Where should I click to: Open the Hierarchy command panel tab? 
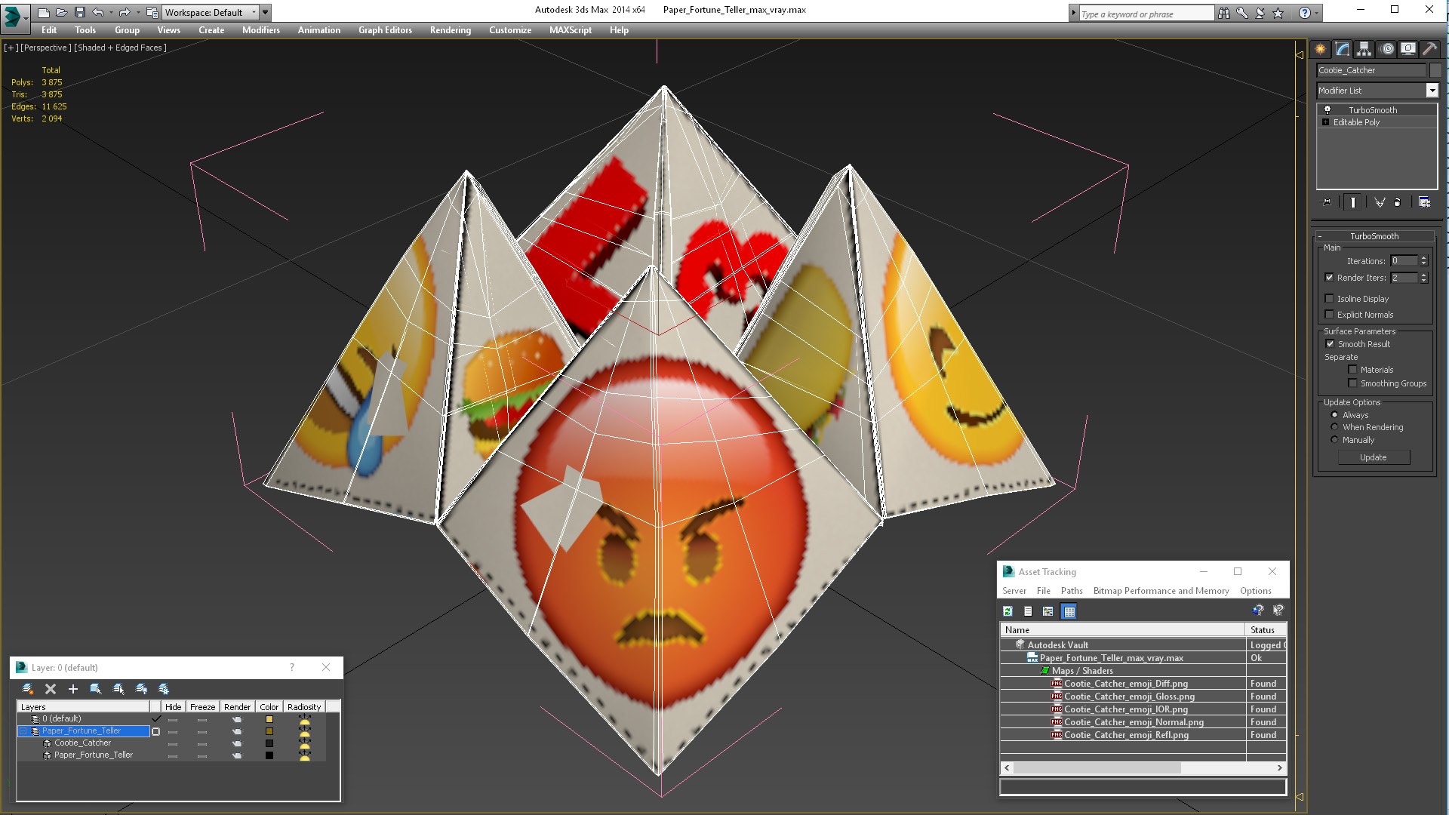tap(1364, 49)
